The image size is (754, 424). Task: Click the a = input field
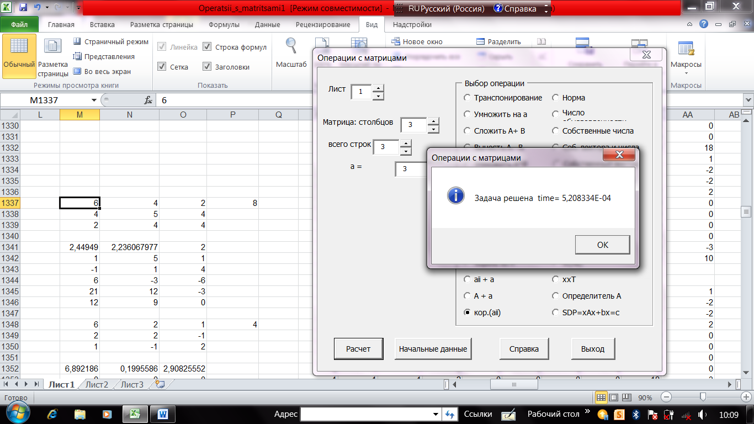411,169
